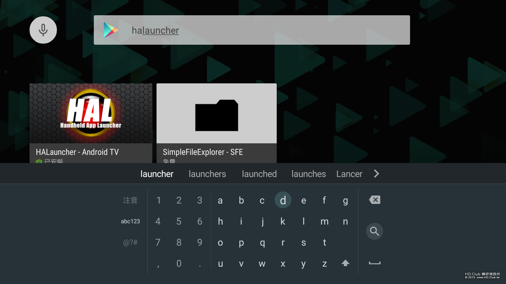This screenshot has width=506, height=284.
Task: Tap the letter f key
Action: pos(324,200)
